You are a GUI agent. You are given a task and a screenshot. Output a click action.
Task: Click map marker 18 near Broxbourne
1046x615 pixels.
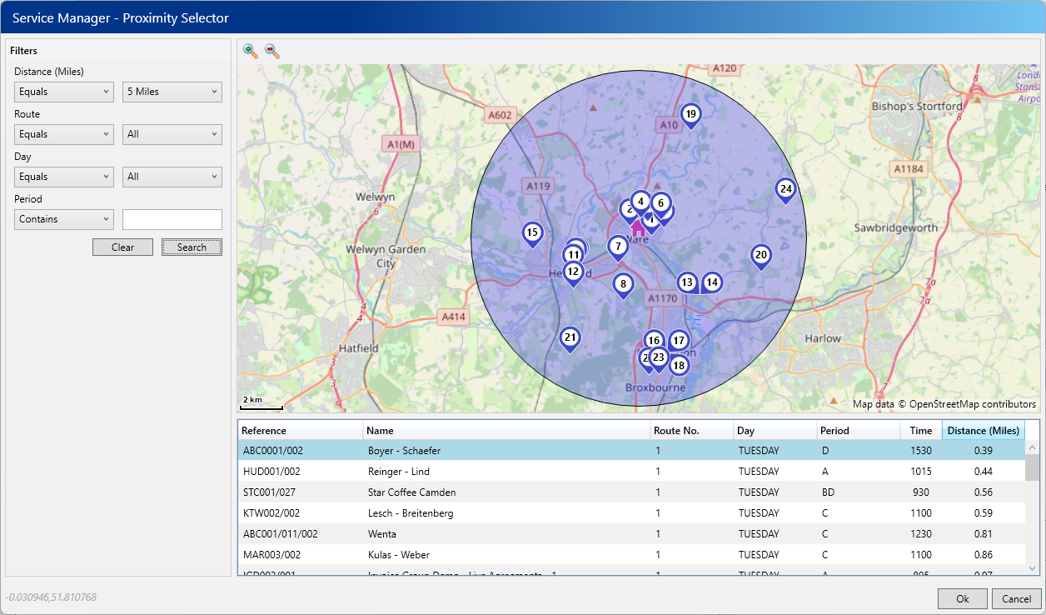[679, 364]
